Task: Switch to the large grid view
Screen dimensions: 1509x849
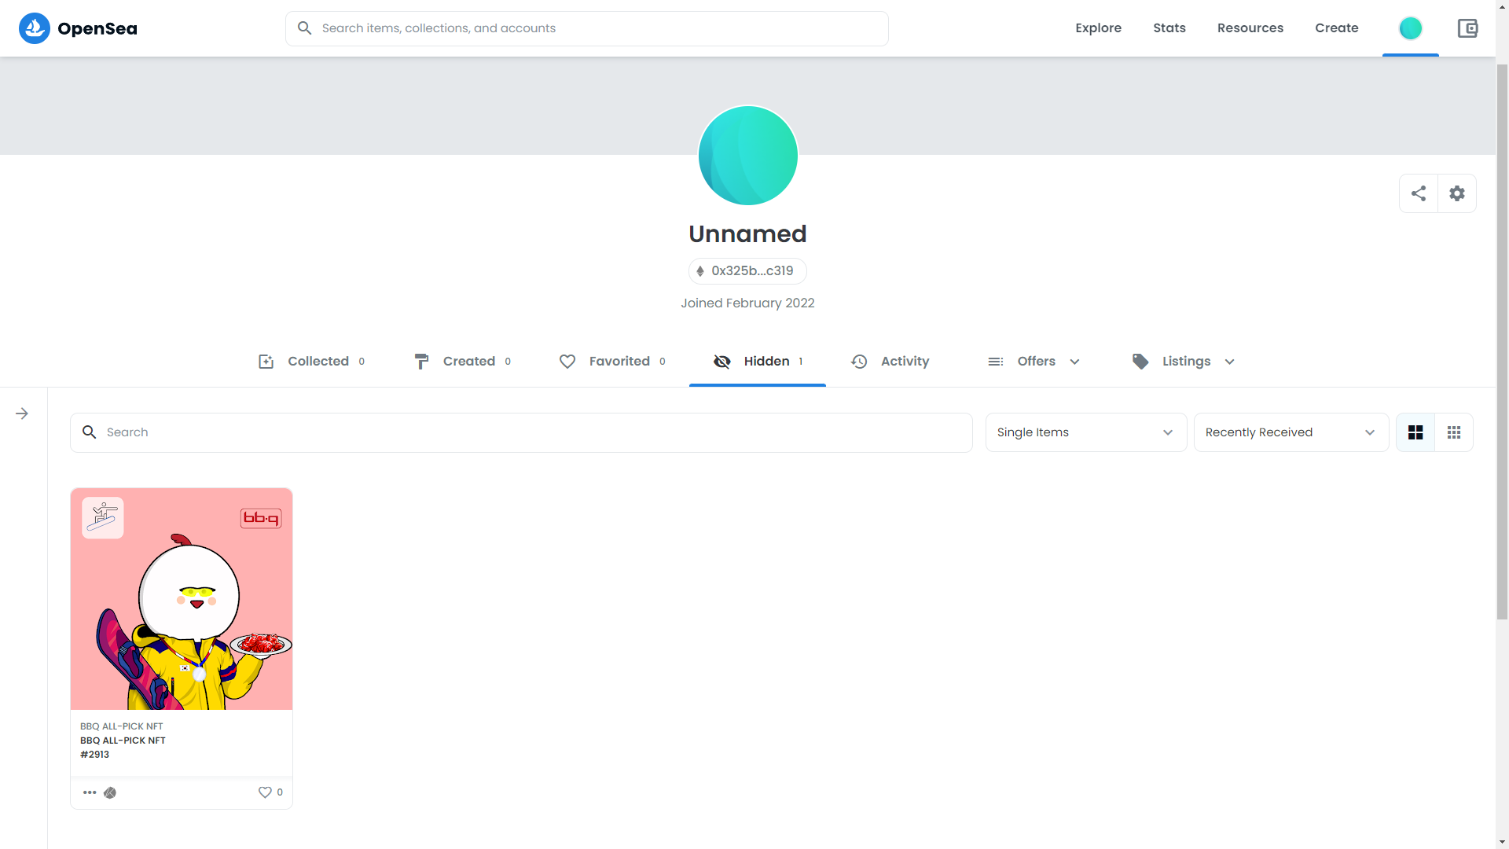Action: [1415, 432]
